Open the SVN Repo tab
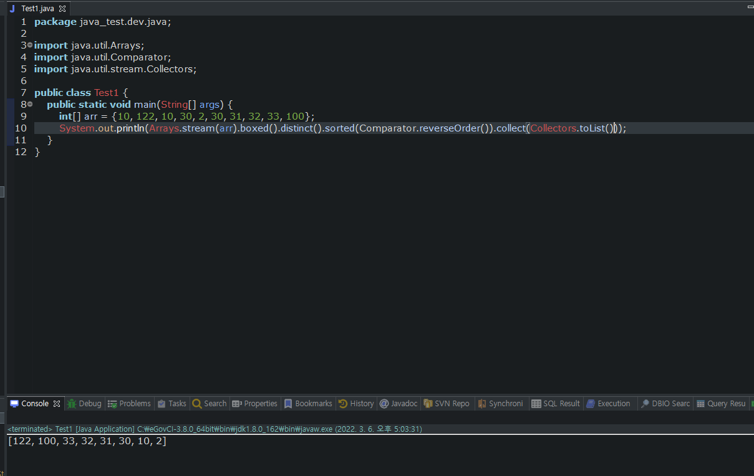 447,404
